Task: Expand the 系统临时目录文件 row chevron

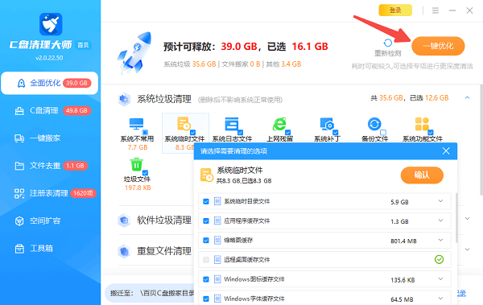Action: point(440,201)
